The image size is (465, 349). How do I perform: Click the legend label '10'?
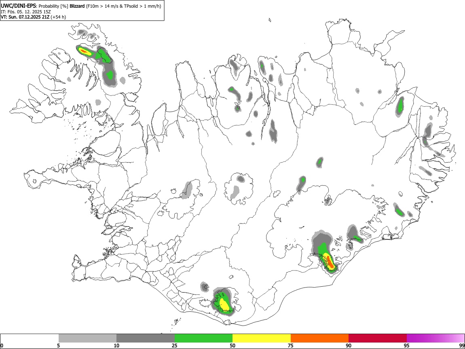pos(116,345)
